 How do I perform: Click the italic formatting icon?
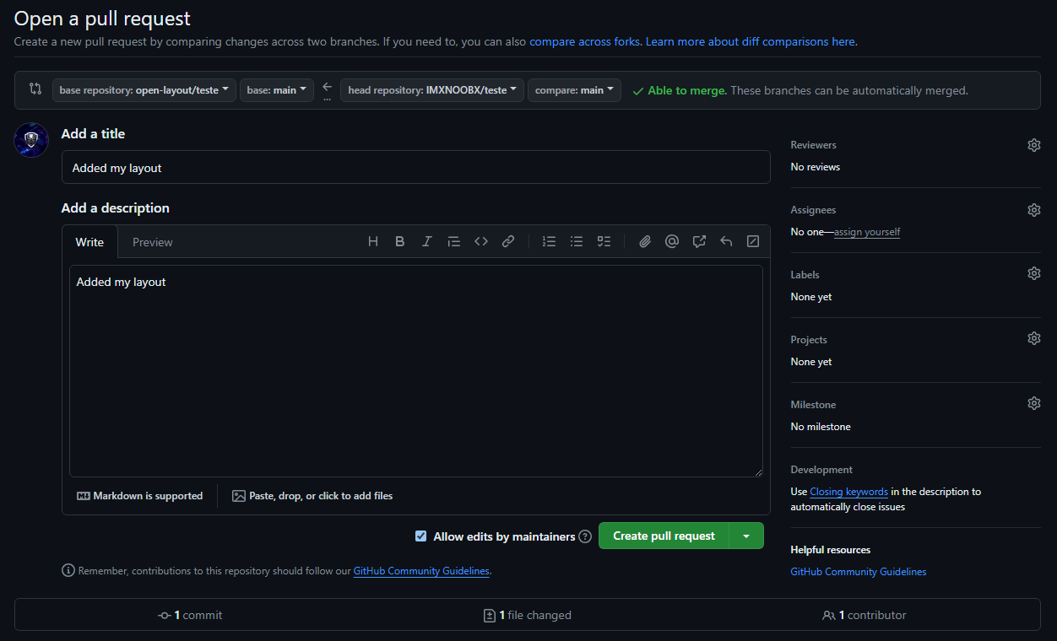(x=427, y=241)
